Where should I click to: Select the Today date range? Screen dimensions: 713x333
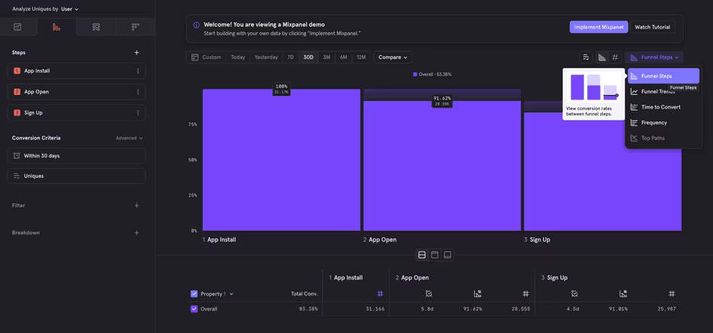click(238, 57)
